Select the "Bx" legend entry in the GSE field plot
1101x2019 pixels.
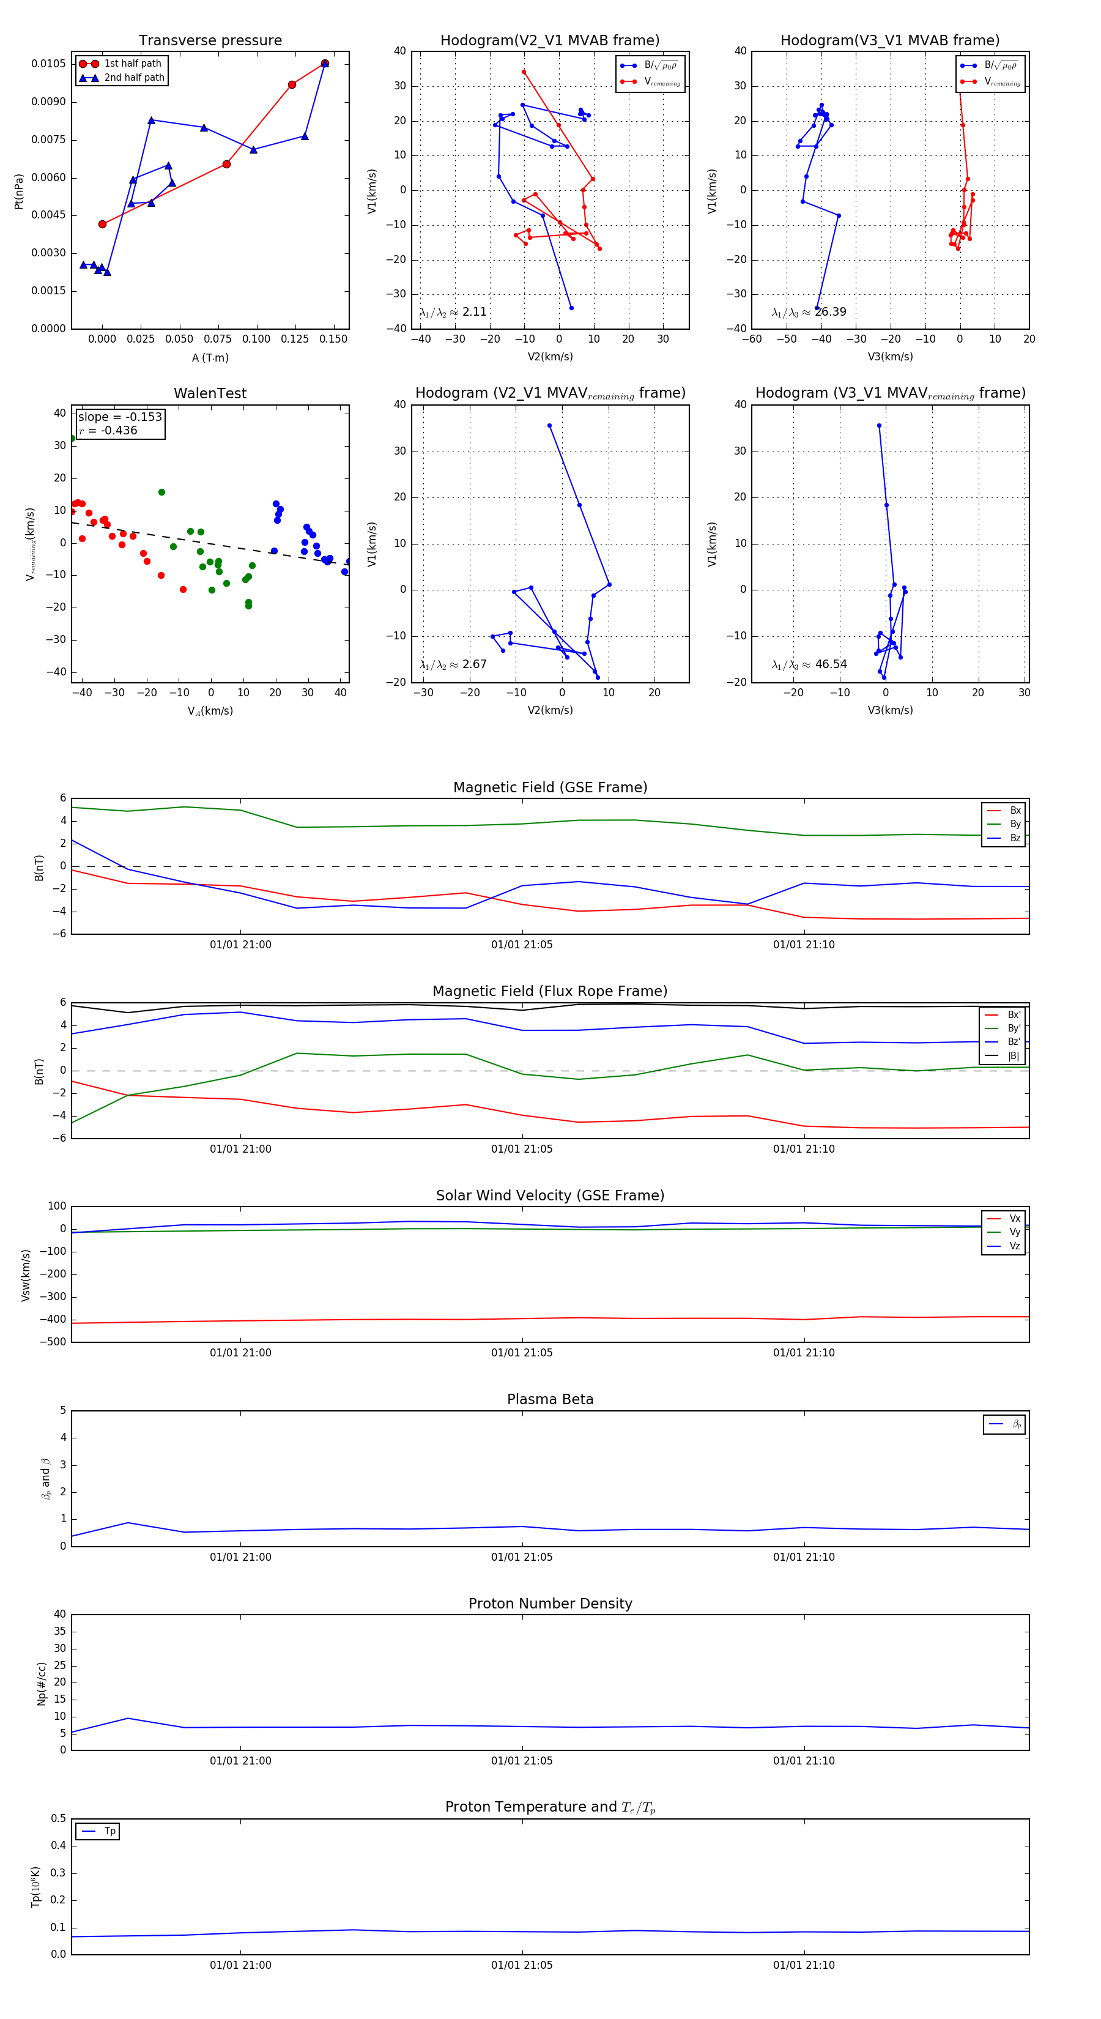(1004, 811)
